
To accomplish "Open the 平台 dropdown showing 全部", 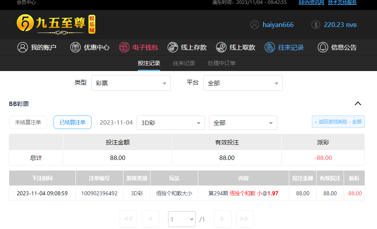I will pyautogui.click(x=243, y=83).
